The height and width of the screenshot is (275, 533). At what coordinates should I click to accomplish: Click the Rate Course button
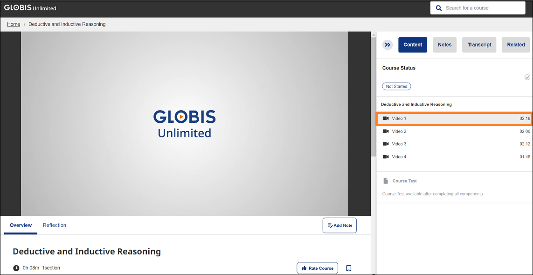(317, 268)
